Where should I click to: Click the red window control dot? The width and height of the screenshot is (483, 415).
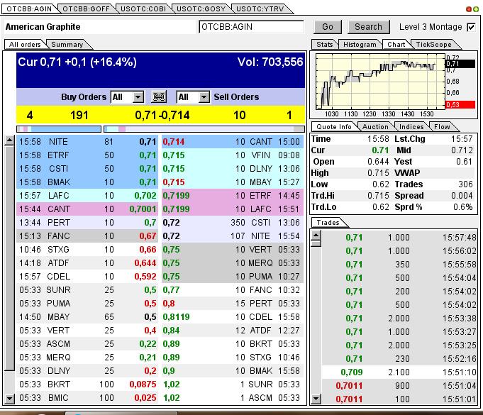(x=467, y=9)
